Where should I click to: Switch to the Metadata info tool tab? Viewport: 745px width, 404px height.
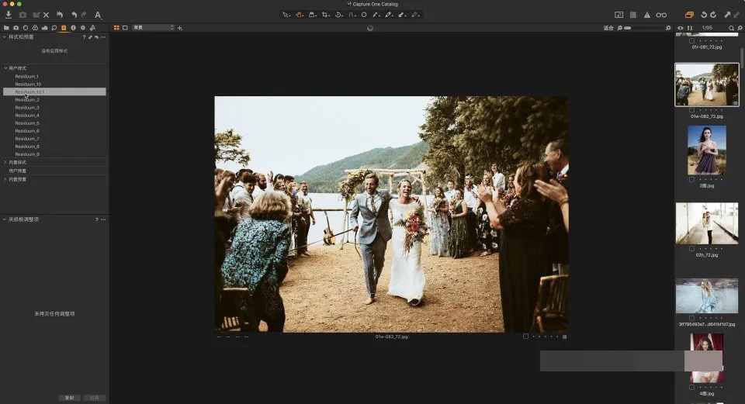(x=73, y=28)
